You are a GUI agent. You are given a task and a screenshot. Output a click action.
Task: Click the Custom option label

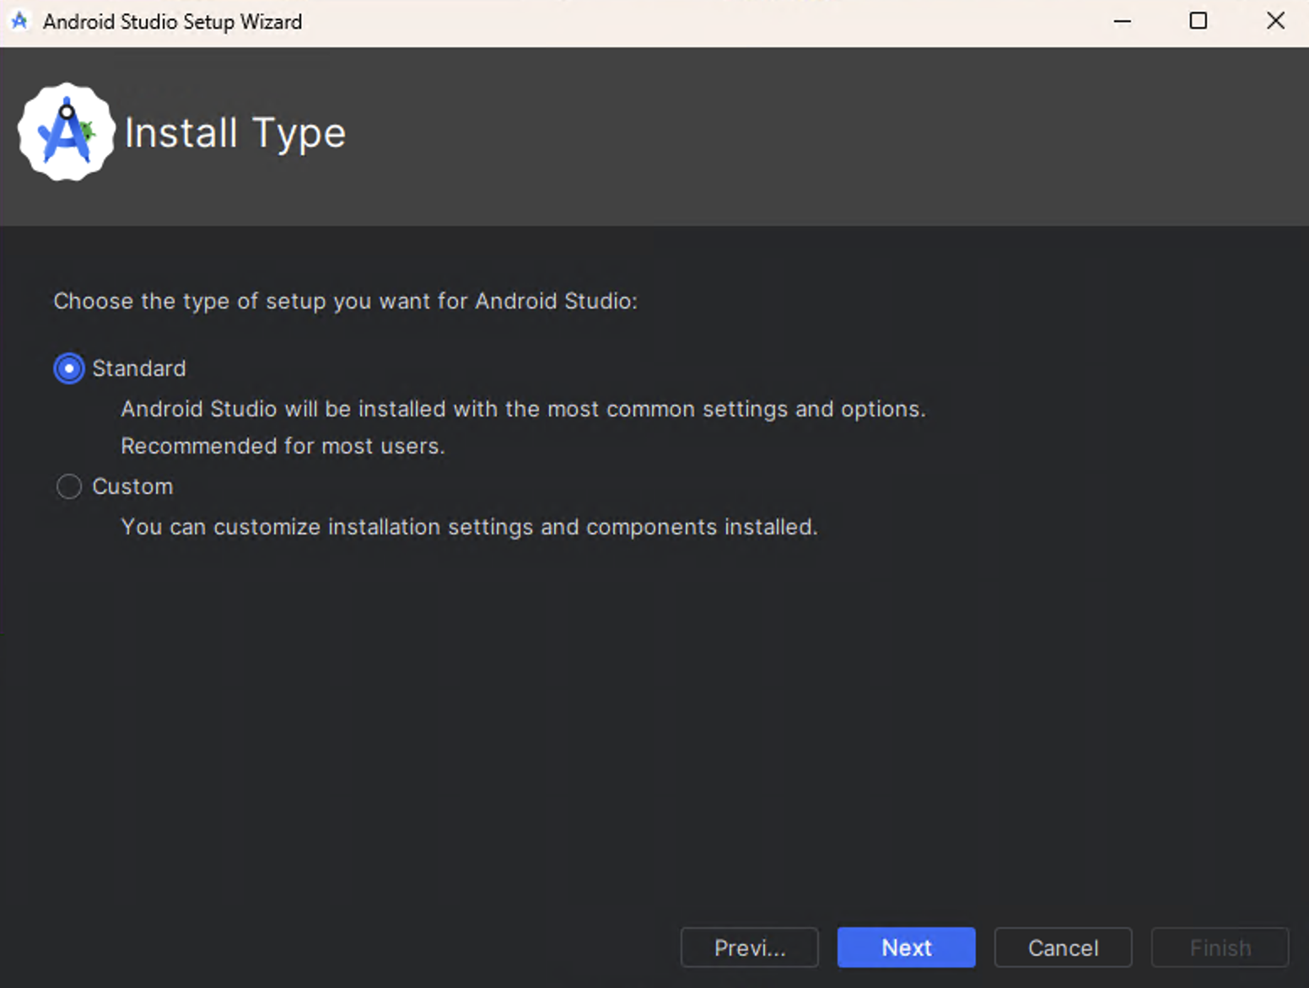pyautogui.click(x=132, y=486)
